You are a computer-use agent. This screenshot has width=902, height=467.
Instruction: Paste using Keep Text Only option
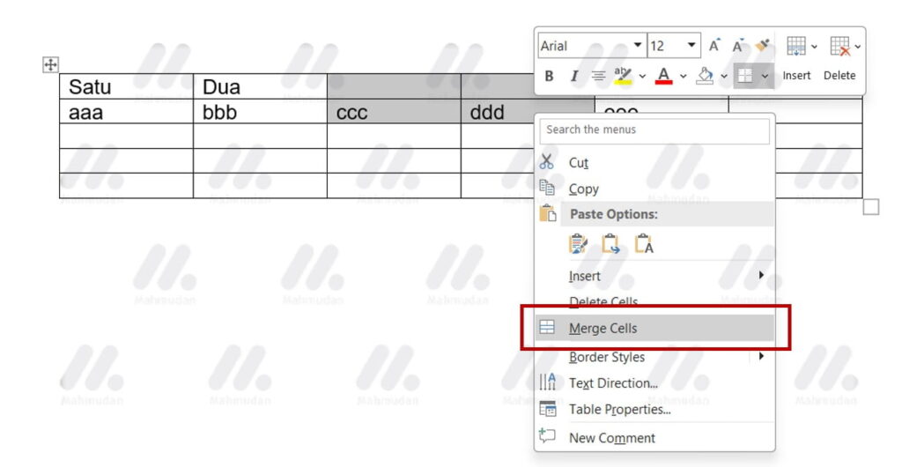pos(644,244)
